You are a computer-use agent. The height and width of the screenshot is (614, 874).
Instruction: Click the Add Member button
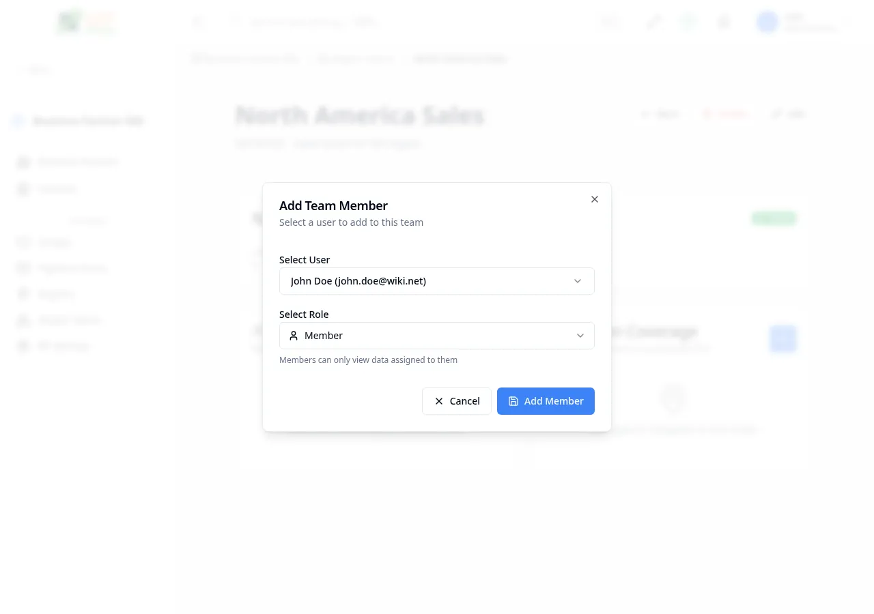(546, 401)
